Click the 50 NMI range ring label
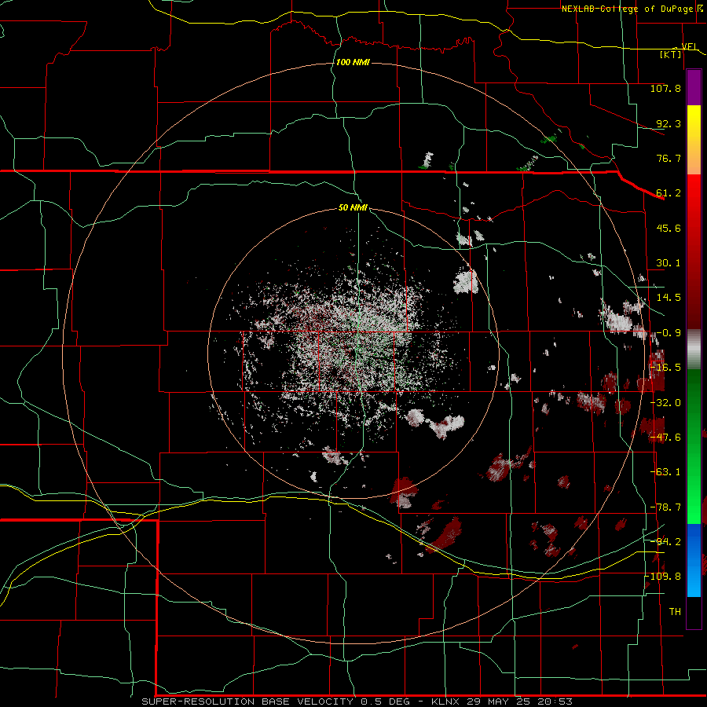Viewport: 707px width, 707px height. point(353,208)
